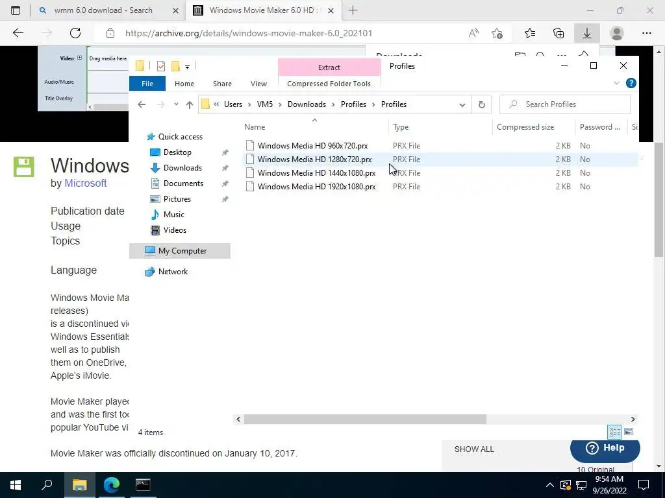Open Edge Settings and more menu
This screenshot has width=665, height=498.
click(x=646, y=33)
